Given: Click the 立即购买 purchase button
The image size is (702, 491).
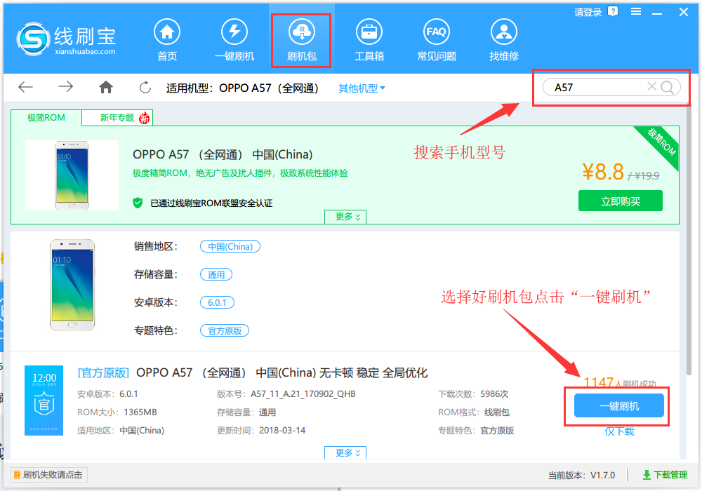Looking at the screenshot, I should click(620, 201).
